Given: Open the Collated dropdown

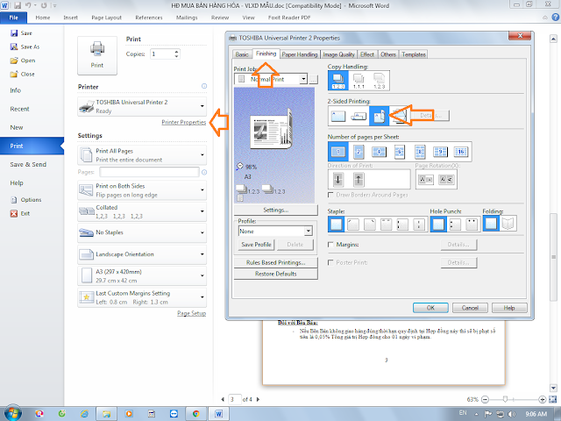Looking at the screenshot, I should [142, 211].
